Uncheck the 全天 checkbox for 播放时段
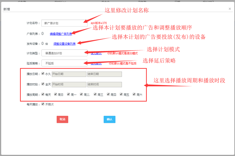The width and height of the screenshot is (235, 156). pos(43,84)
